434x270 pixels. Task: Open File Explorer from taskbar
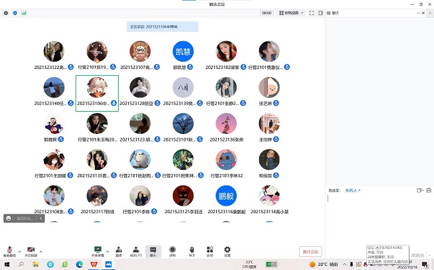click(x=36, y=265)
